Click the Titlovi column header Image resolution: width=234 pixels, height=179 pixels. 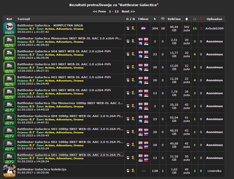[x=143, y=19]
